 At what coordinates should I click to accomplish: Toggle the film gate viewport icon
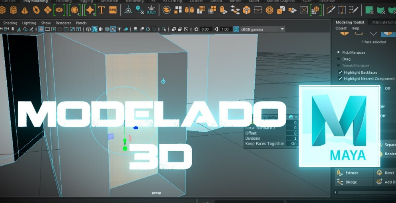tap(47, 29)
